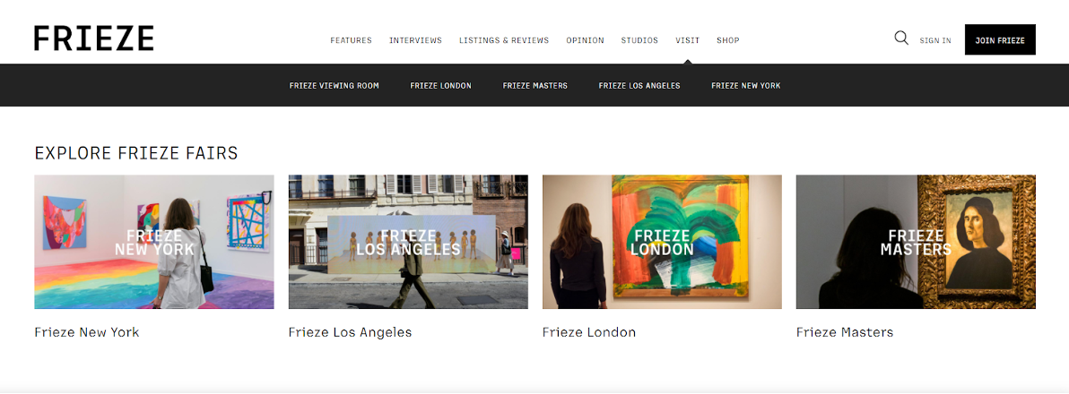Select Frieze Masters in the dark submenu bar
Screen dimensions: 1069x394
[x=535, y=86]
